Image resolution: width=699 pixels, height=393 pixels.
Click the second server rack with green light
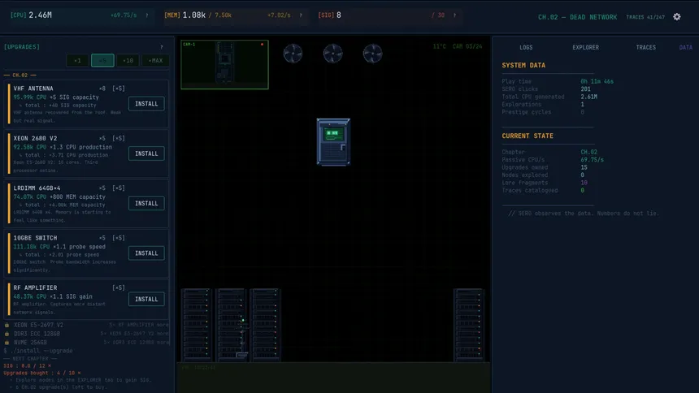[231, 326]
